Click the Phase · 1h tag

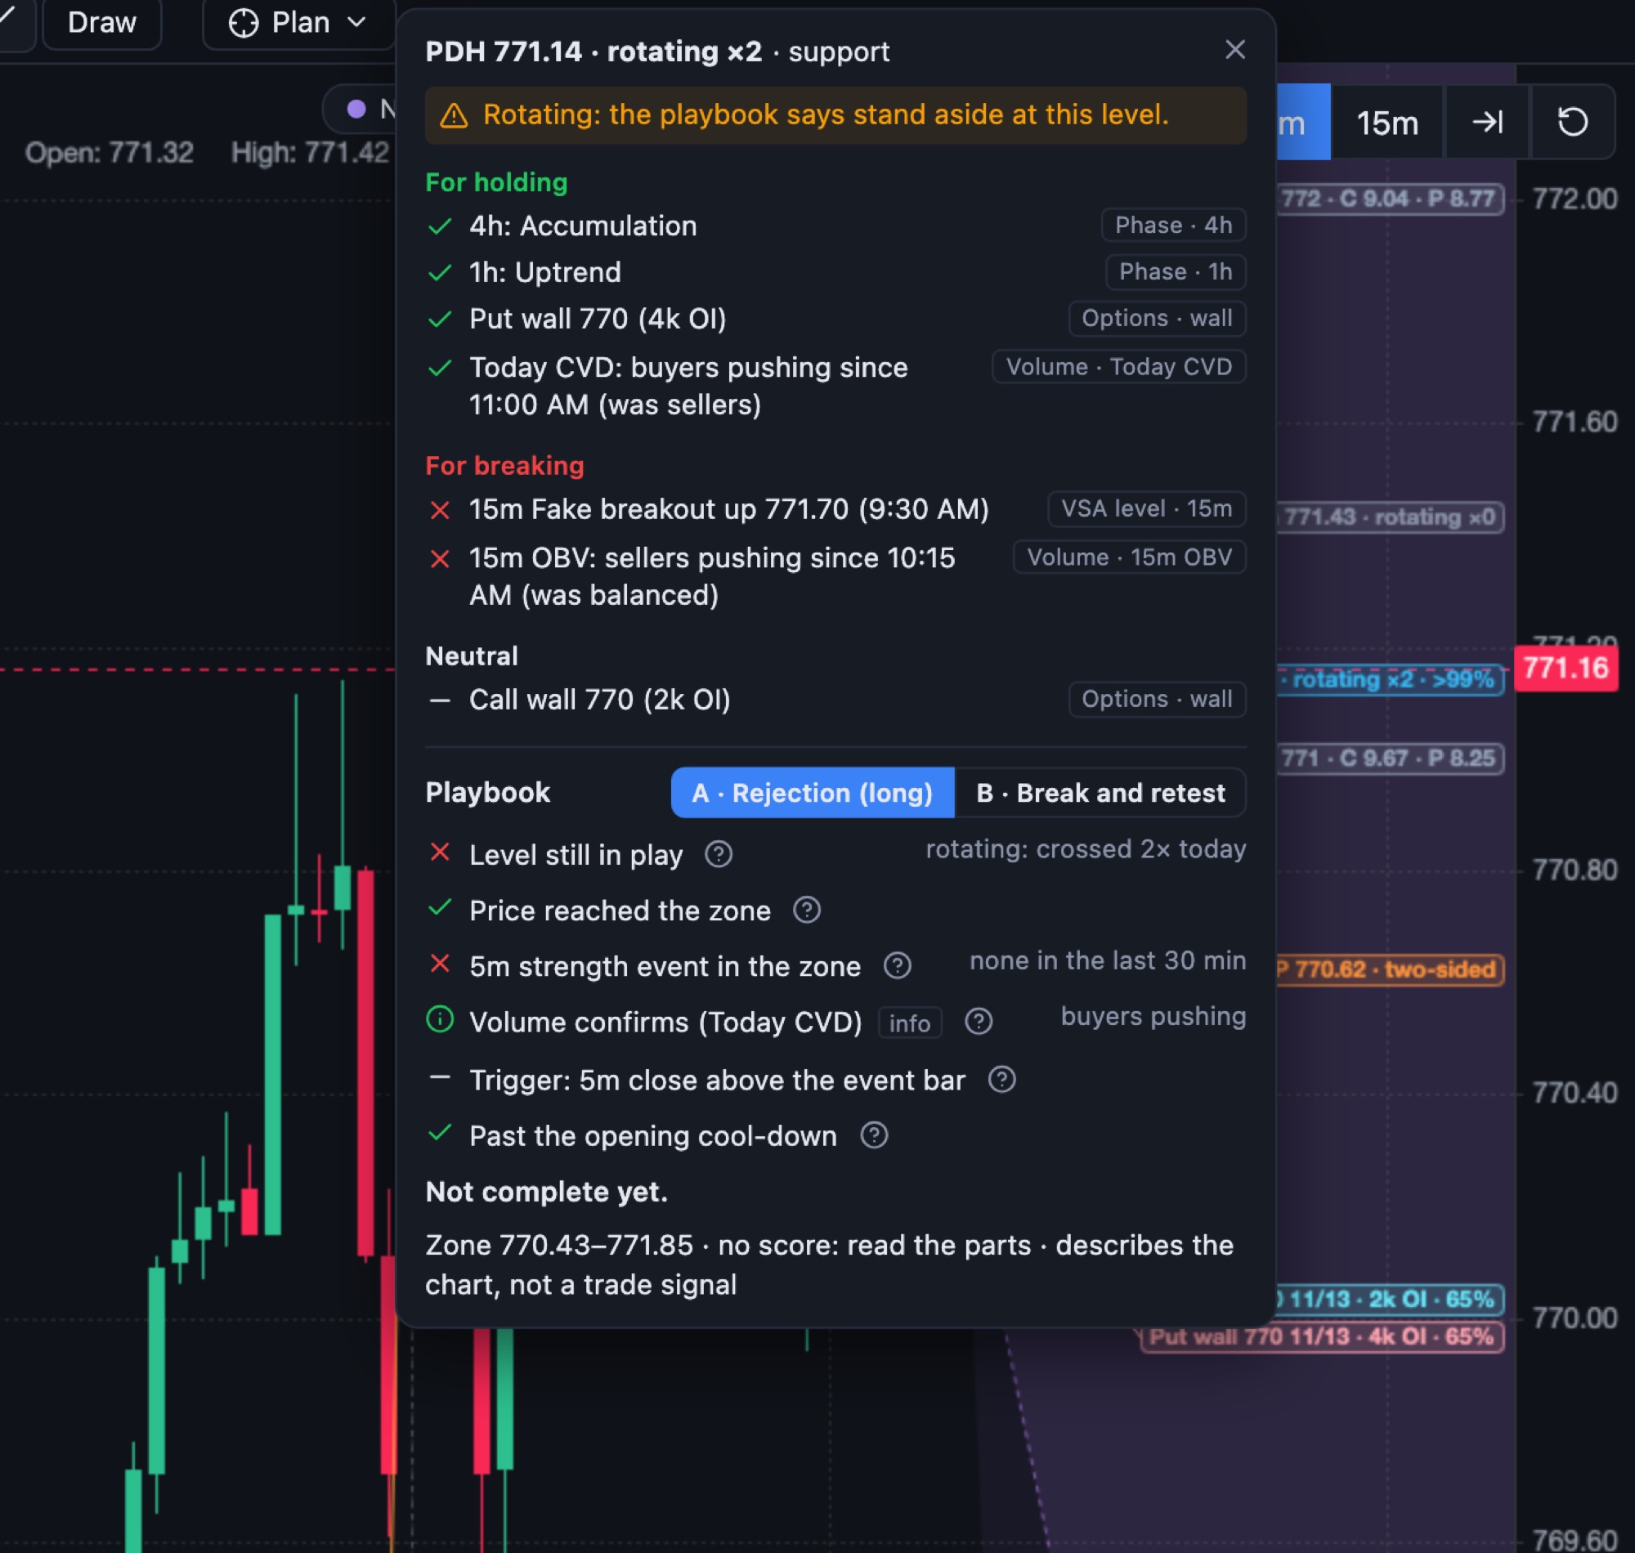click(x=1176, y=271)
